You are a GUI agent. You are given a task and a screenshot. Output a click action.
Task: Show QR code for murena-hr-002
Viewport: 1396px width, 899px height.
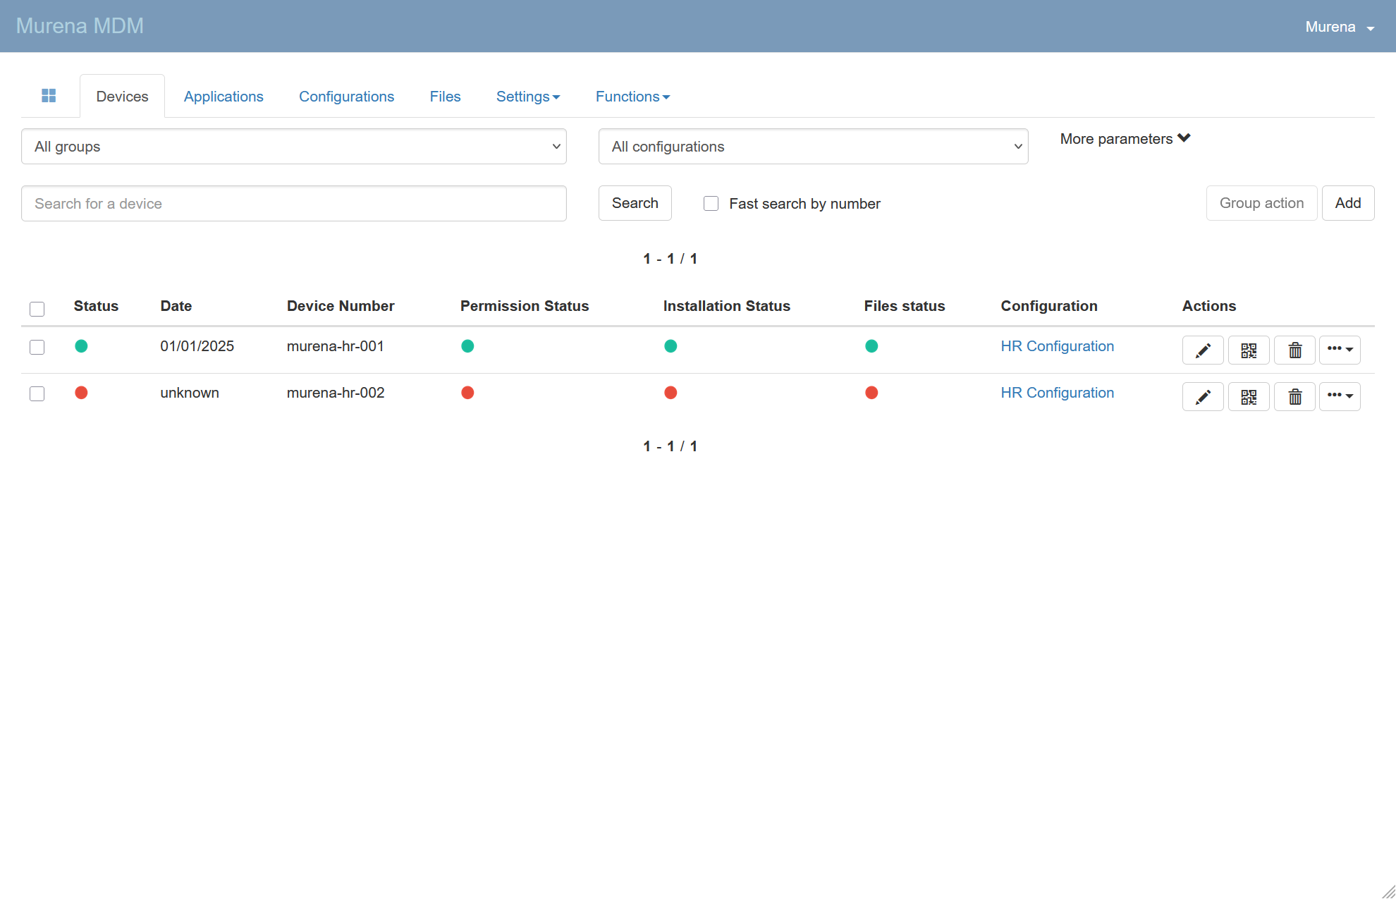pos(1249,397)
